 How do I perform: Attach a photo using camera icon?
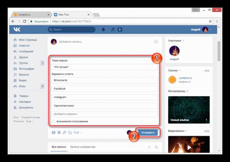tap(54, 133)
